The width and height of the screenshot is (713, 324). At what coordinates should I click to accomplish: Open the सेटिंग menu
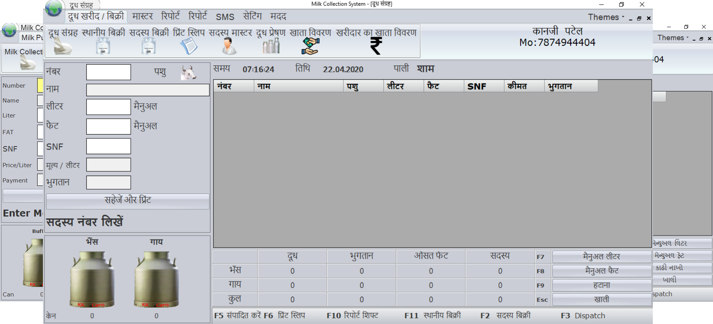252,16
